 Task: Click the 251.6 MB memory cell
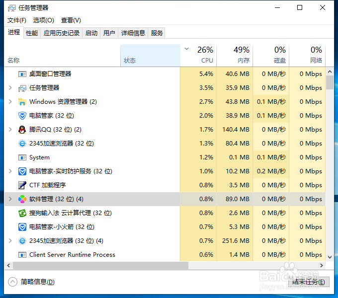coord(235,241)
